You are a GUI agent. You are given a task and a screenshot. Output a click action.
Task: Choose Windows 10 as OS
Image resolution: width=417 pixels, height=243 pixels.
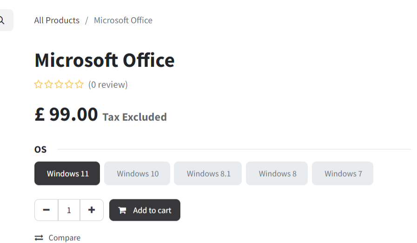(x=138, y=173)
